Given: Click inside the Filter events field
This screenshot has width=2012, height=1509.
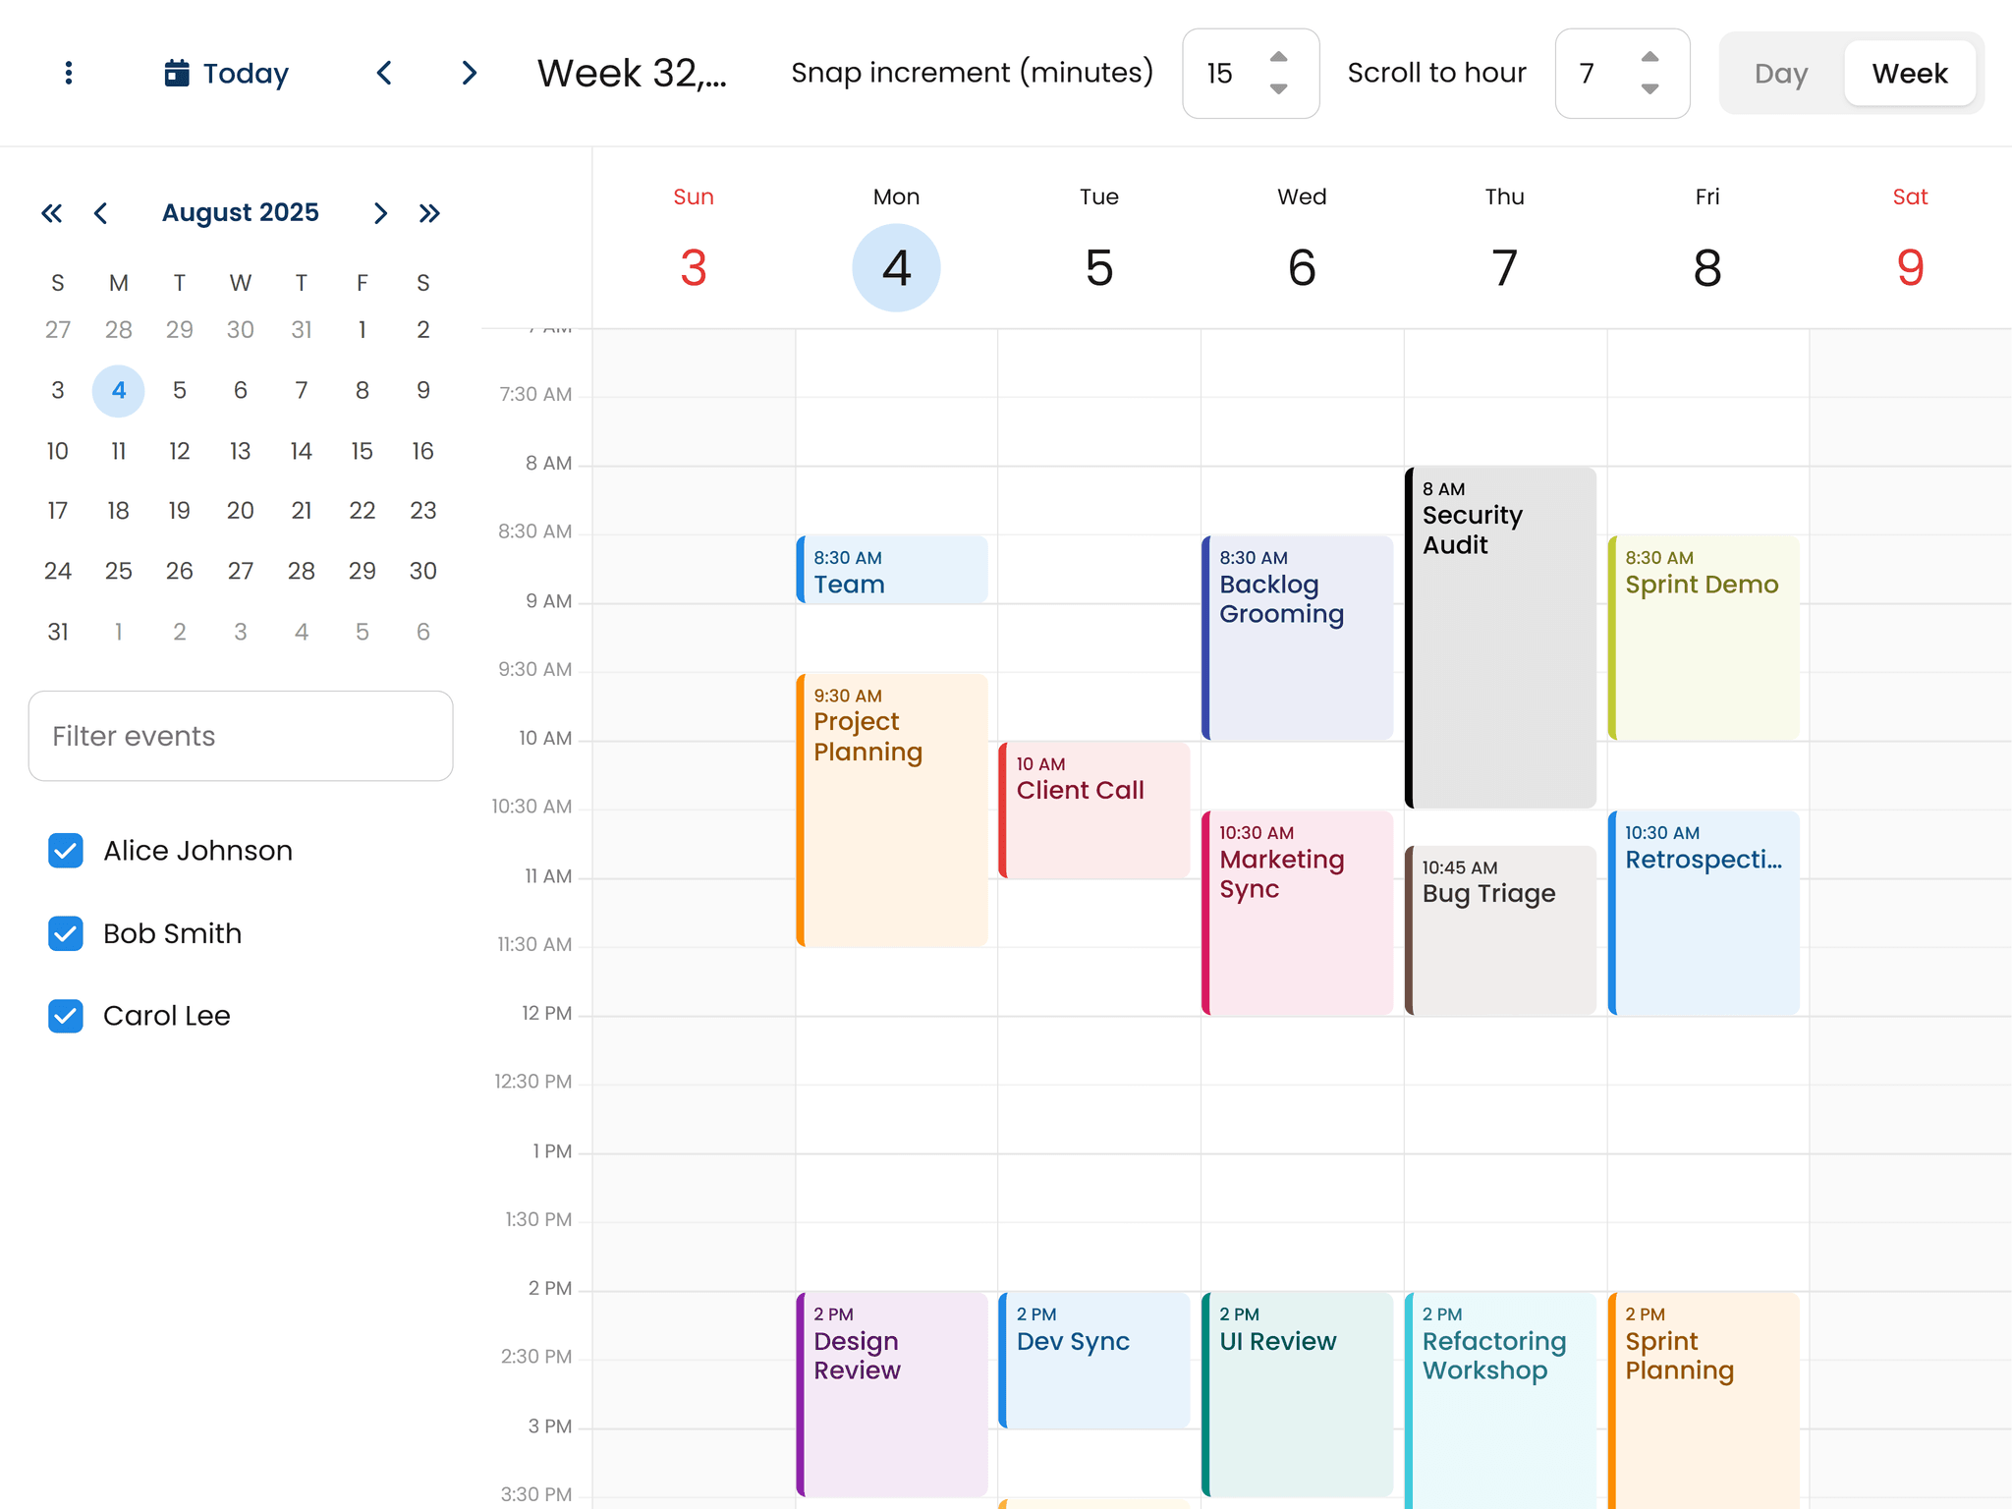Looking at the screenshot, I should point(240,736).
